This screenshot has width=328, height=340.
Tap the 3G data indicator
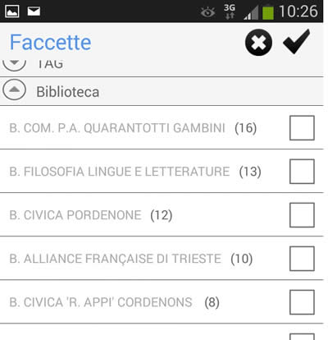[x=230, y=11]
